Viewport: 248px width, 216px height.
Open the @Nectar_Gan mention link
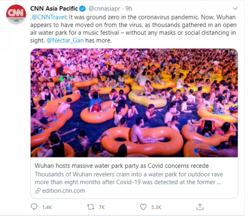(65, 40)
